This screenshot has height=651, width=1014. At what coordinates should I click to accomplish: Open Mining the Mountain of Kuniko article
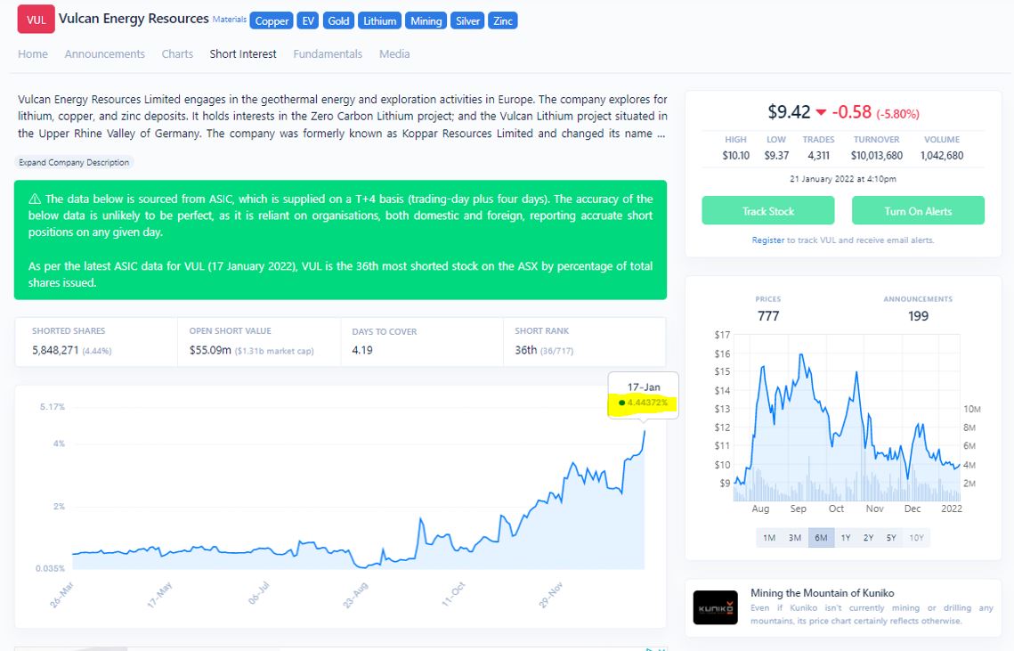tap(822, 593)
